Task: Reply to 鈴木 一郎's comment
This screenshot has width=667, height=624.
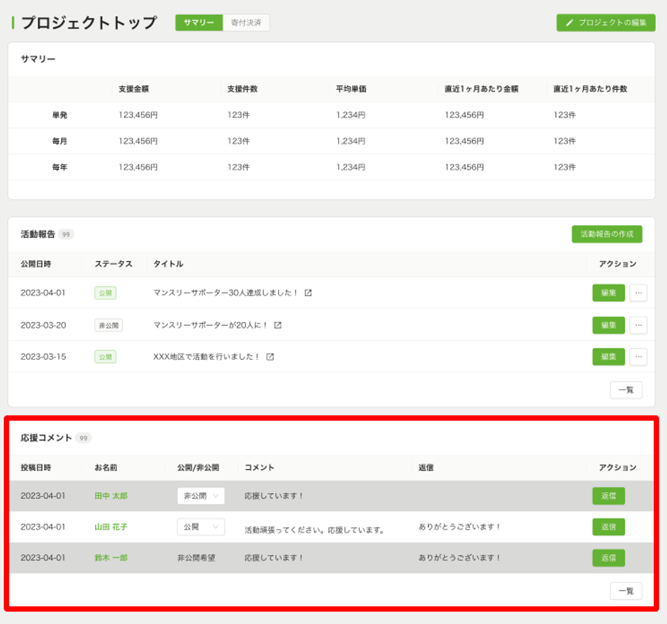Action: [608, 558]
